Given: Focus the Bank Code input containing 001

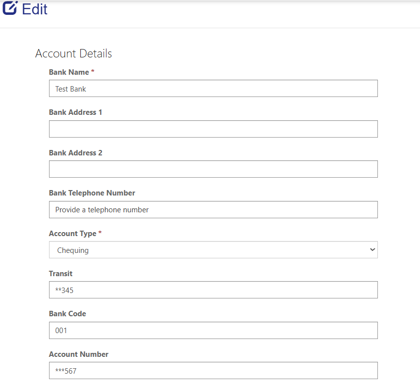Looking at the screenshot, I should pyautogui.click(x=213, y=331).
